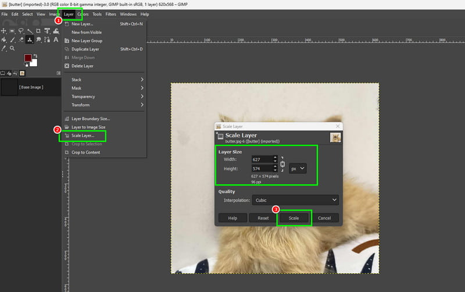Click the Height stepper arrows
The image size is (465, 292).
point(275,169)
